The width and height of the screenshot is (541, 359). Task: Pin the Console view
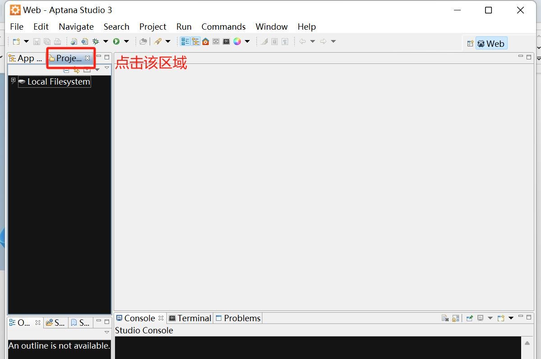pyautogui.click(x=469, y=318)
